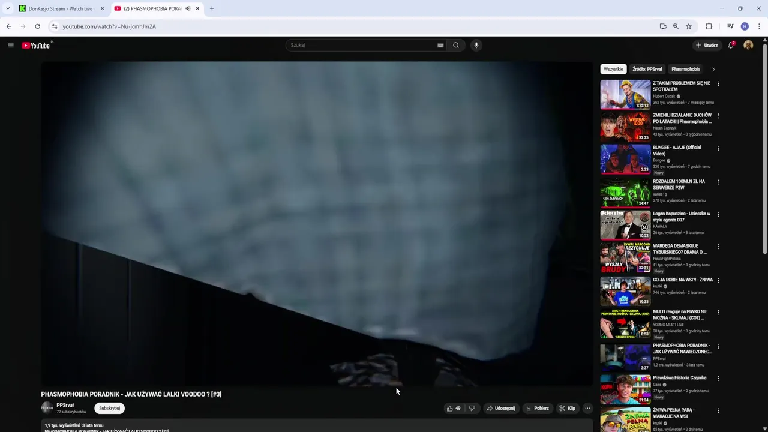Click the Utwórz create button

[706, 45]
